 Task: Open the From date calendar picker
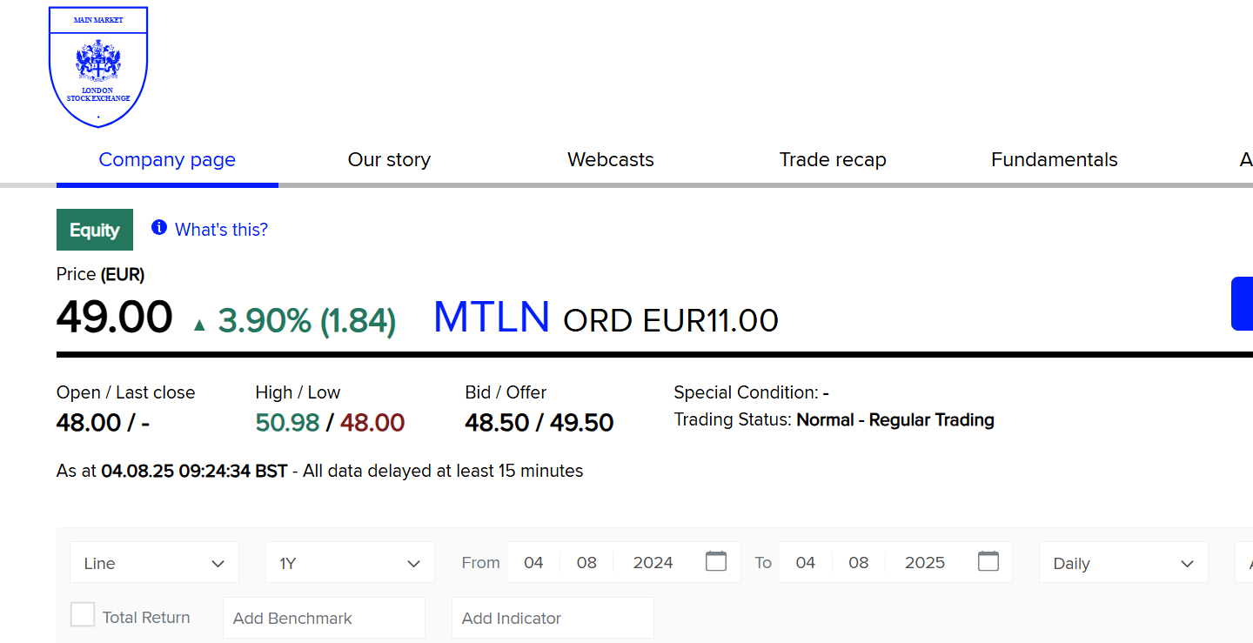point(715,562)
